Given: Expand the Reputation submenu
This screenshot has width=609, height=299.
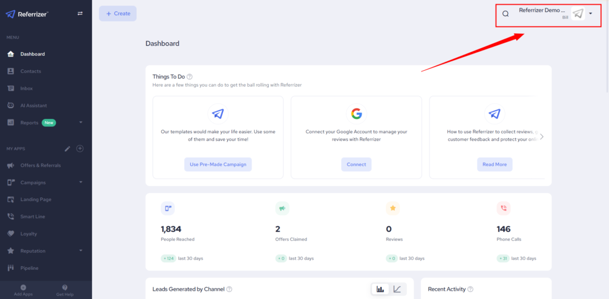Looking at the screenshot, I should point(81,251).
